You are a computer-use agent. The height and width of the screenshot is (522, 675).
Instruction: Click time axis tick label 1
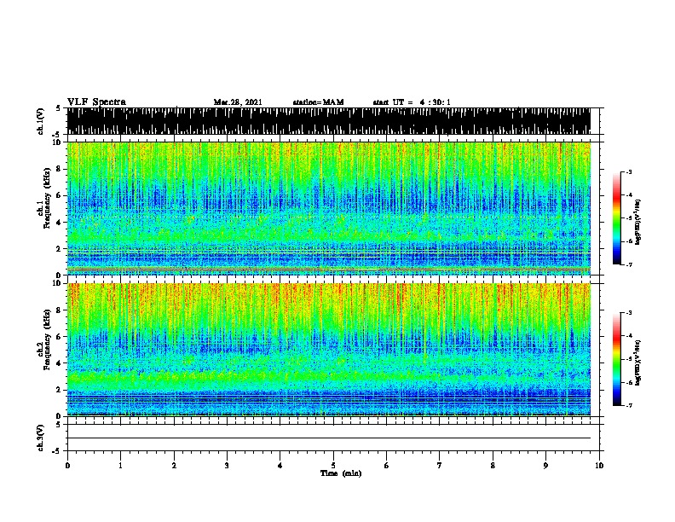tap(120, 466)
